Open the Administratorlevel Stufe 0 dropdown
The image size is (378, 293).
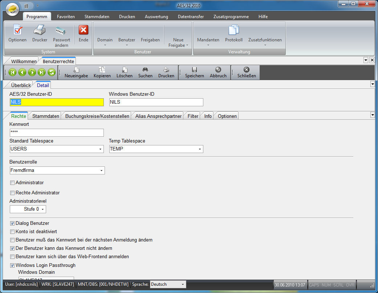[42, 209]
